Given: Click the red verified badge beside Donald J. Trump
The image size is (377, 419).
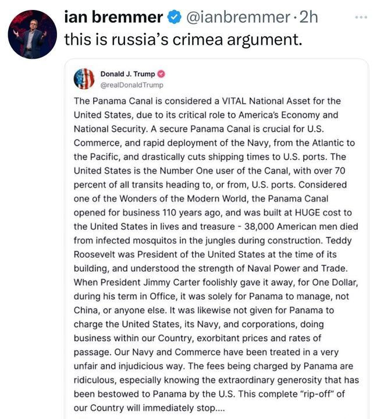Looking at the screenshot, I should (161, 74).
